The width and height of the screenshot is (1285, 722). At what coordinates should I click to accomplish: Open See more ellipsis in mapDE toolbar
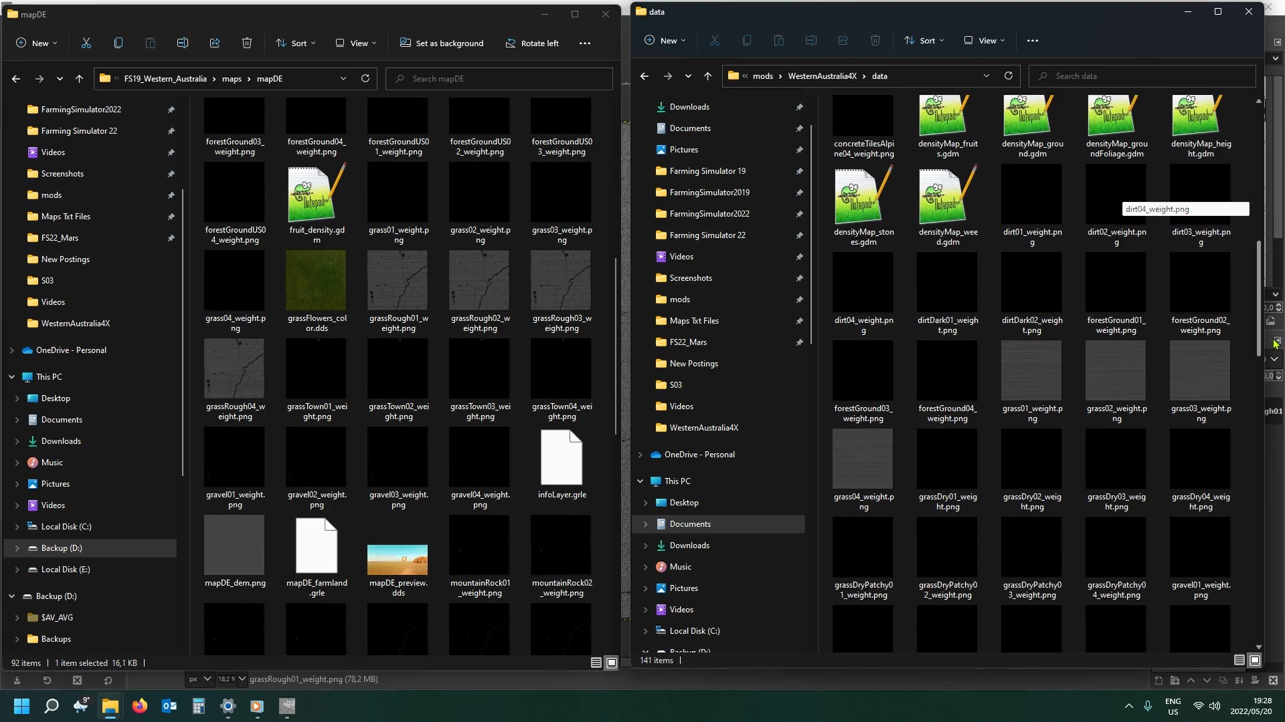[x=585, y=43]
